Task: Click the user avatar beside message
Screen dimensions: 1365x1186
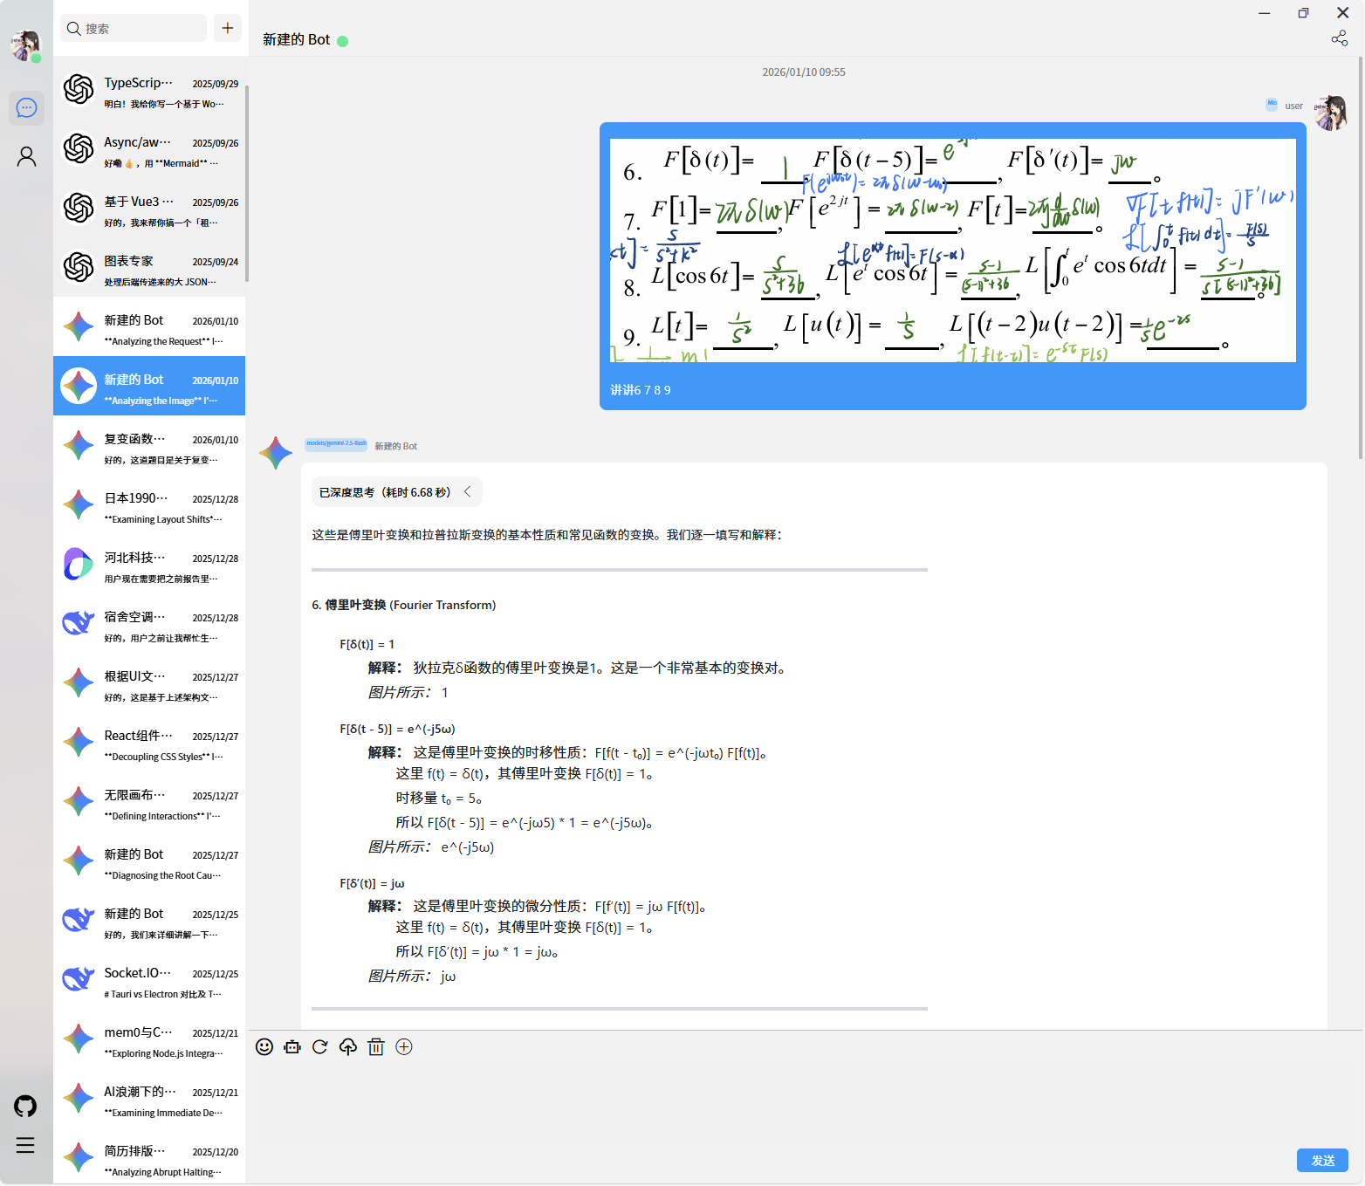Action: [1331, 112]
